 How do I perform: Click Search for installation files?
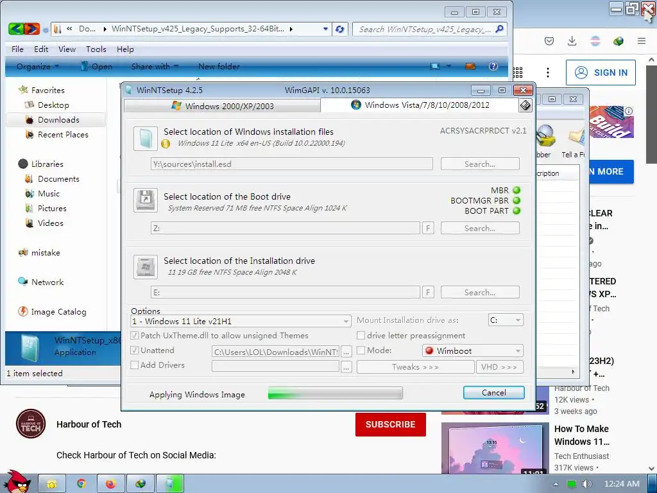click(x=480, y=164)
